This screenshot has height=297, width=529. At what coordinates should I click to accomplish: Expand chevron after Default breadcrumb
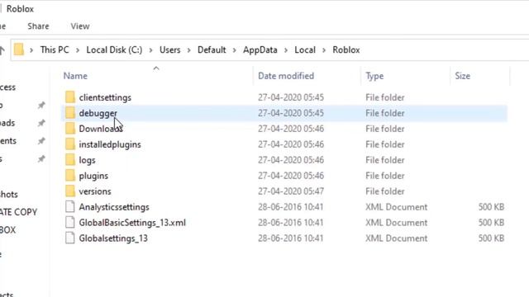235,50
